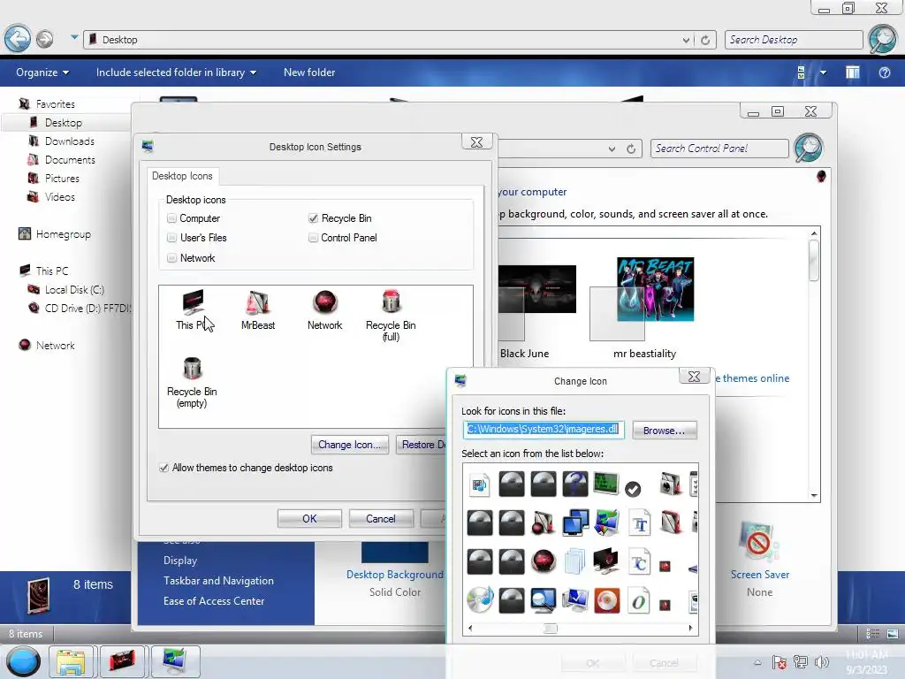The height and width of the screenshot is (679, 905).
Task: Open the Screen Saver settings link
Action: [x=759, y=575]
